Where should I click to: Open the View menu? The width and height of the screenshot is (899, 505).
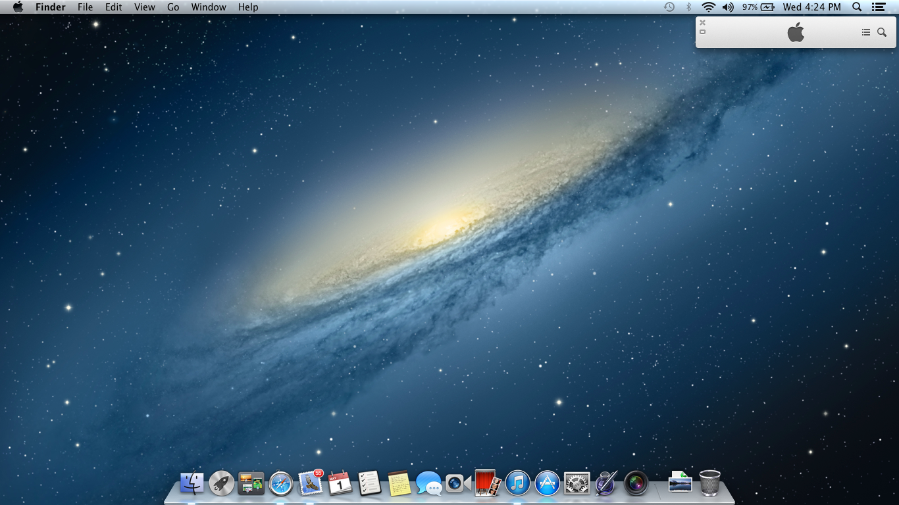(x=145, y=7)
